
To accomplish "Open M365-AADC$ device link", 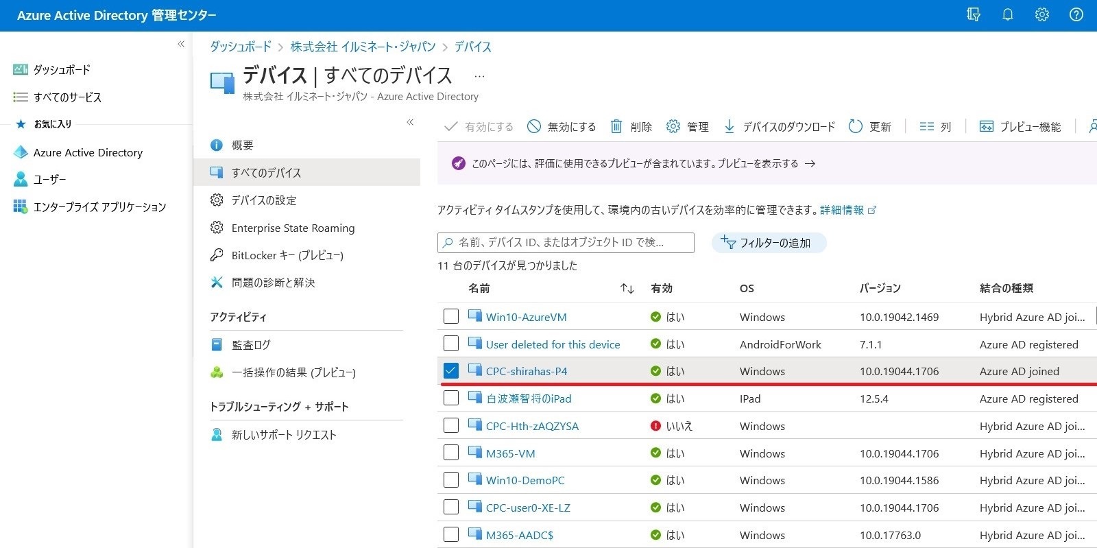I will pos(519,535).
